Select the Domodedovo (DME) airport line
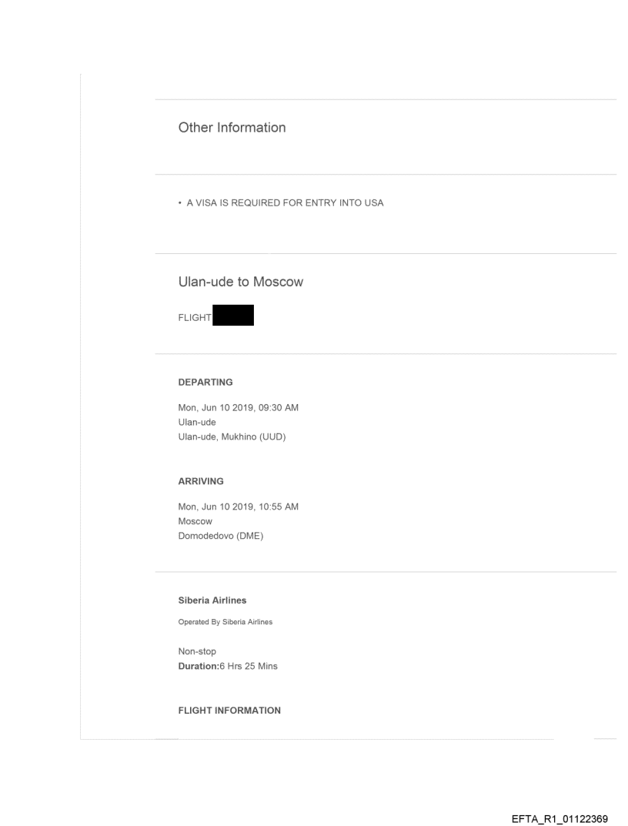 [x=220, y=536]
